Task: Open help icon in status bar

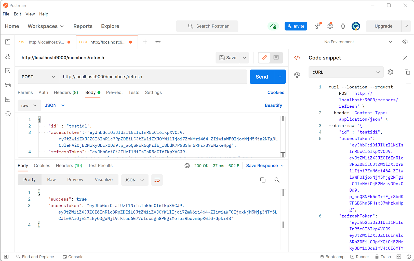Action: coord(409,257)
